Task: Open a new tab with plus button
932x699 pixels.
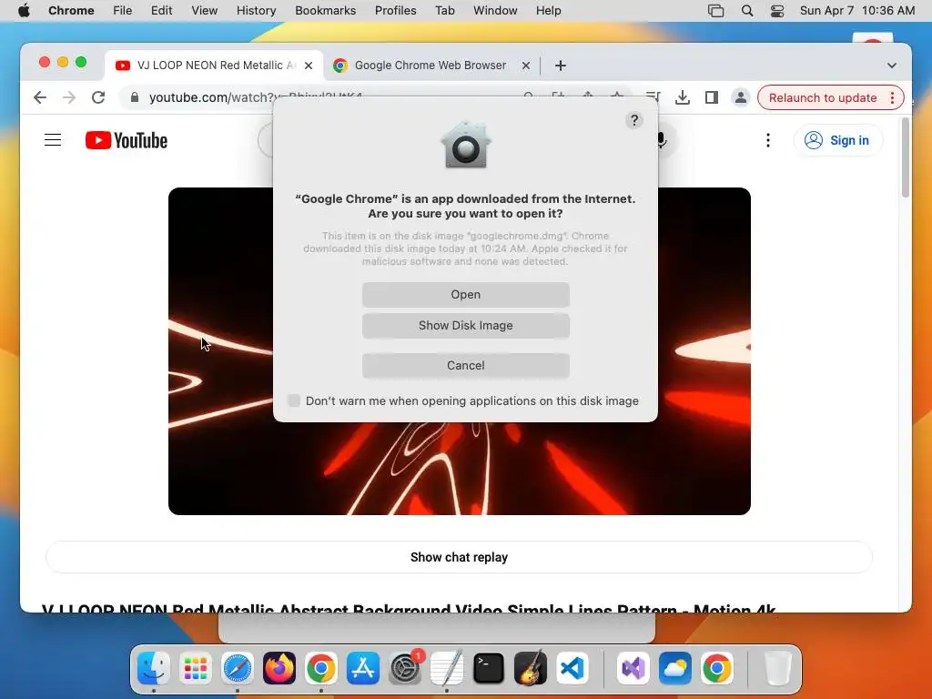Action: click(561, 66)
